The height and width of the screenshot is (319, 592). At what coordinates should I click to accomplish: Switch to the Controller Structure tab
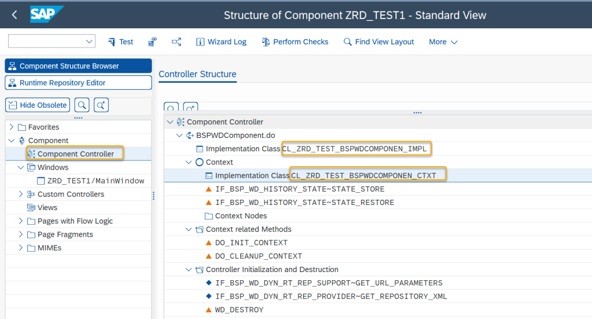pos(197,74)
